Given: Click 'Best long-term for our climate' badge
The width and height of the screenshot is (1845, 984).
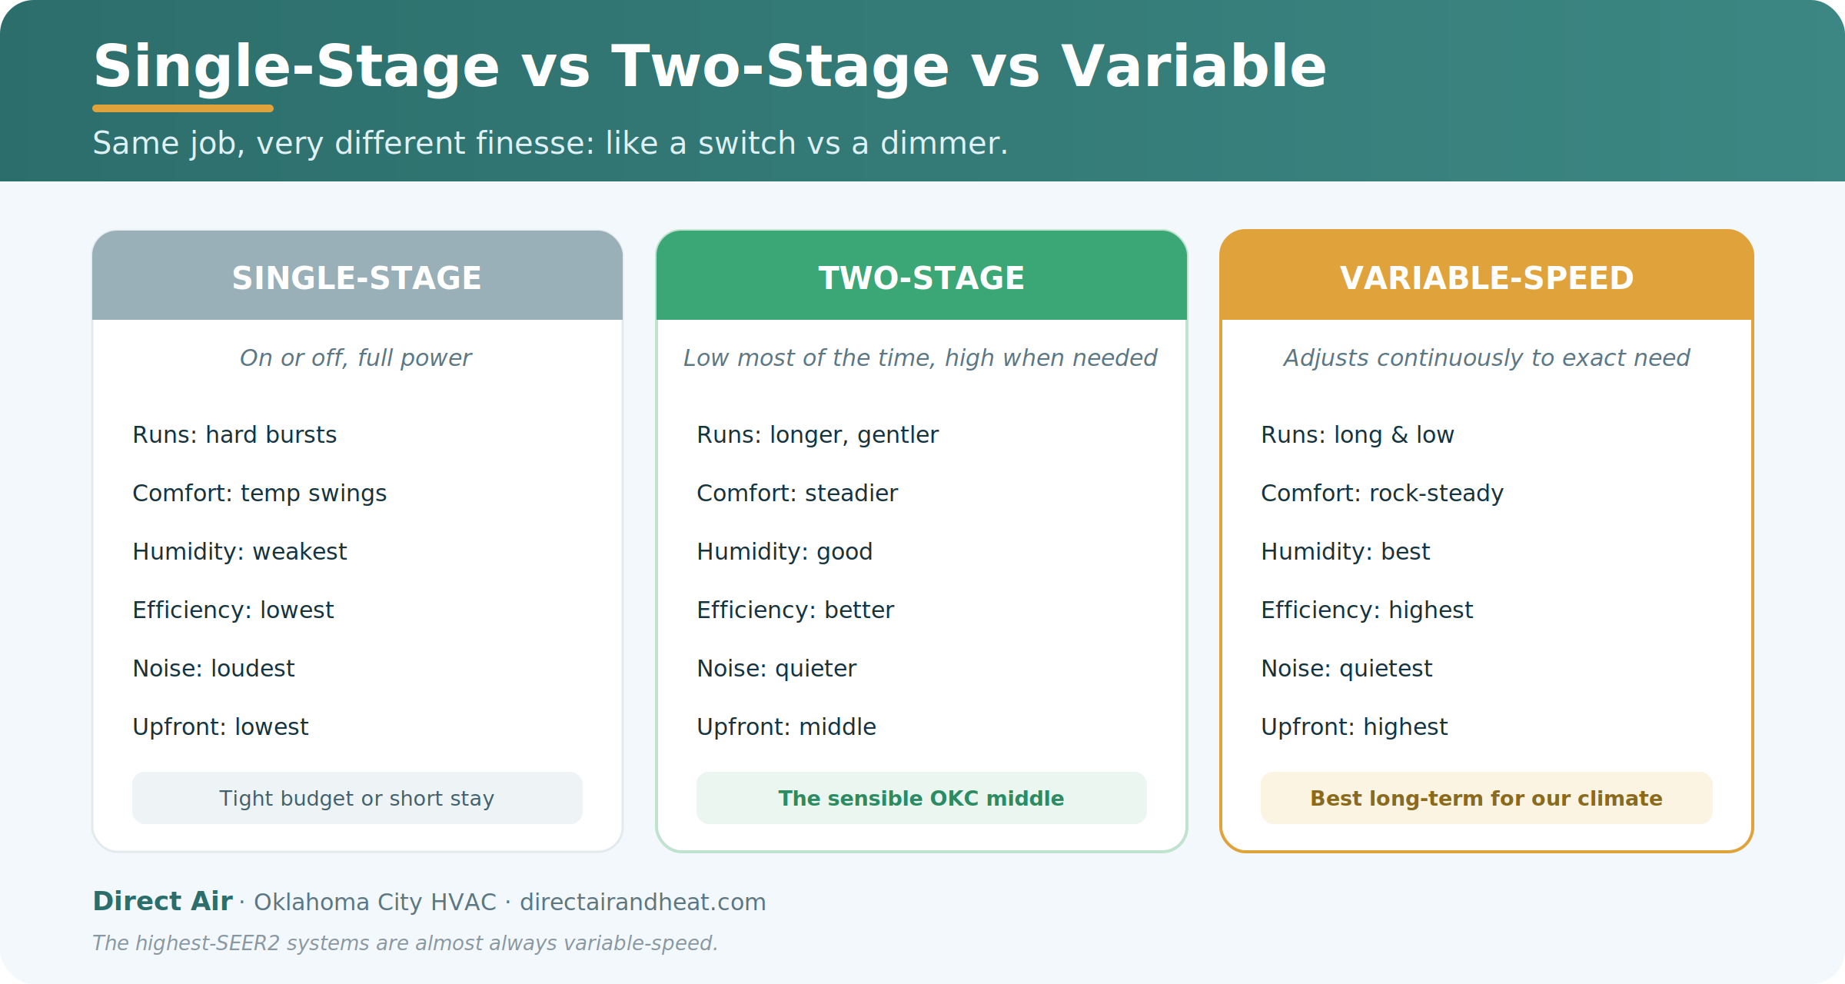Looking at the screenshot, I should [1486, 798].
